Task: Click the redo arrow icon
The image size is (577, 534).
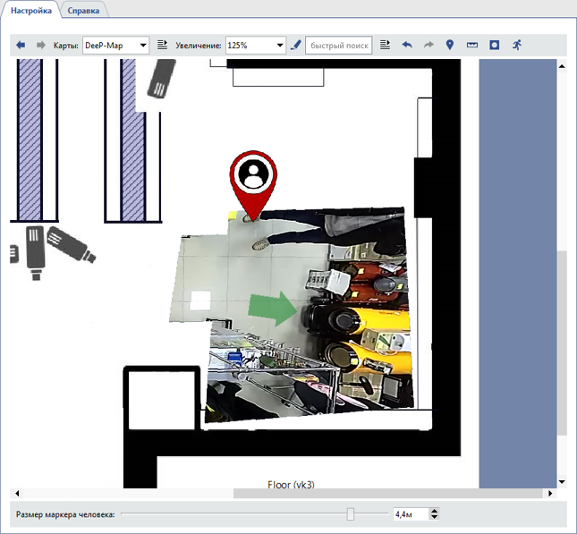Action: [429, 45]
